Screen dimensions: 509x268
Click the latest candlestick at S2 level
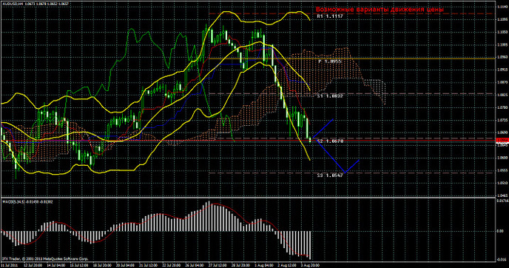pyautogui.click(x=310, y=140)
